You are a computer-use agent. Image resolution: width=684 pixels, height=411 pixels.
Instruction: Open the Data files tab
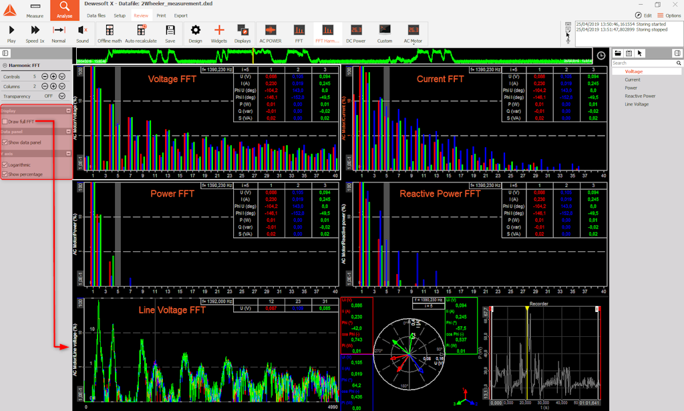(x=96, y=16)
